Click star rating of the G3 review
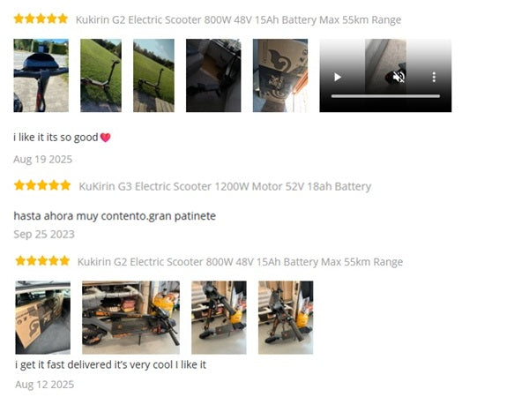 (42, 185)
